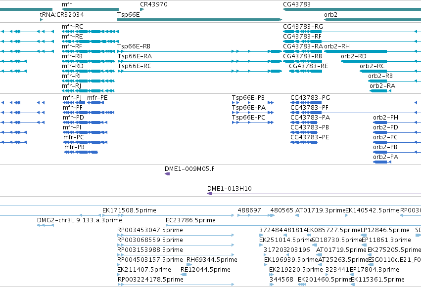Click EST RP003453047.5prime

150,230
